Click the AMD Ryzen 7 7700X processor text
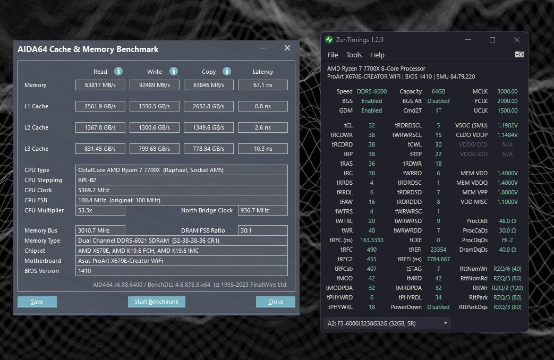The width and height of the screenshot is (554, 360). point(376,68)
